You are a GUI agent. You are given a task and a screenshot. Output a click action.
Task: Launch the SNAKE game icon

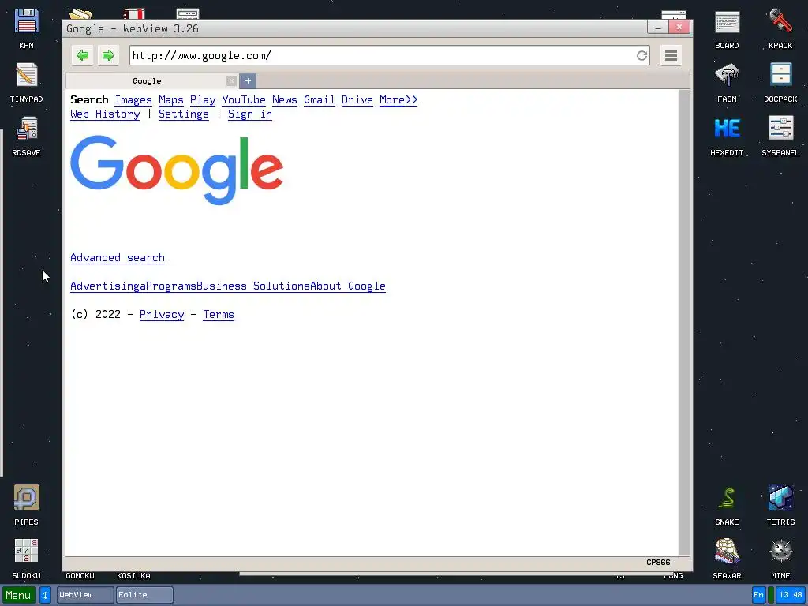click(727, 505)
